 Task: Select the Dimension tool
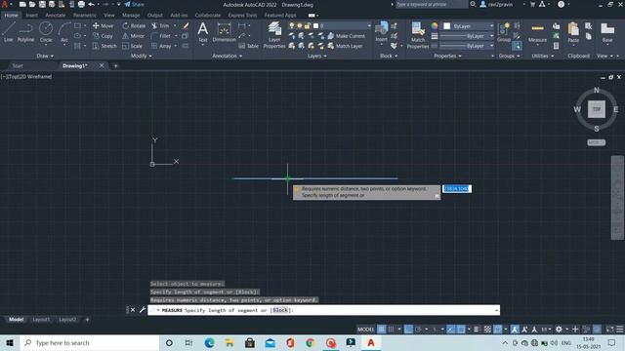click(x=224, y=32)
